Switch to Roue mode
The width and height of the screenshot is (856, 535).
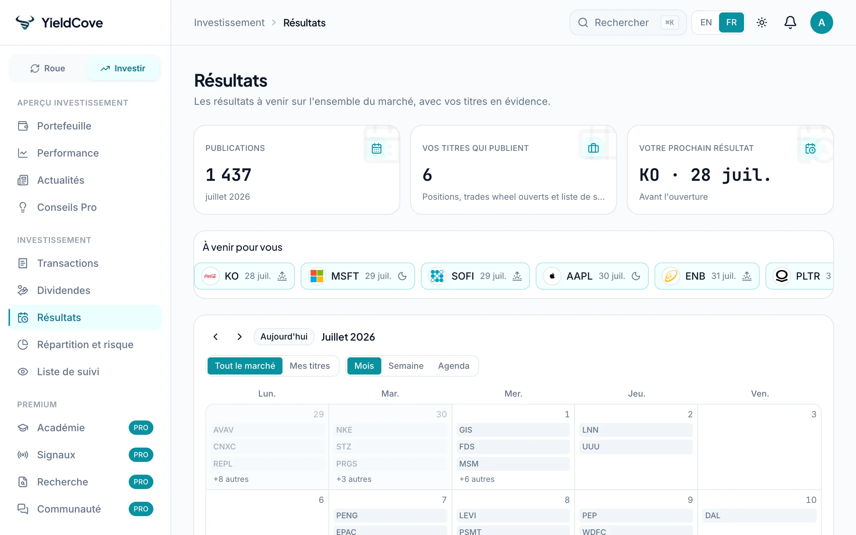coord(48,68)
